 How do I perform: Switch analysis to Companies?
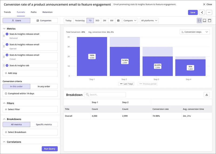44,21
